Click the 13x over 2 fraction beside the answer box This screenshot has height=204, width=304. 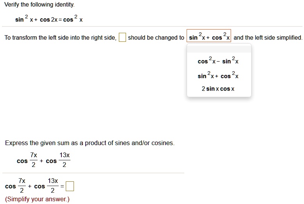point(53,186)
